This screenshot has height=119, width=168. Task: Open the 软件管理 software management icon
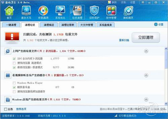[111, 13]
